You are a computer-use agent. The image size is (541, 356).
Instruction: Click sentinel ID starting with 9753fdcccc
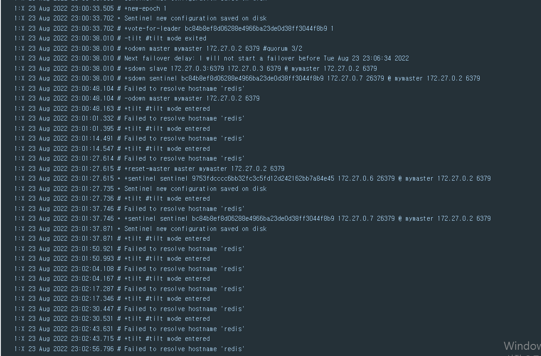pos(263,178)
